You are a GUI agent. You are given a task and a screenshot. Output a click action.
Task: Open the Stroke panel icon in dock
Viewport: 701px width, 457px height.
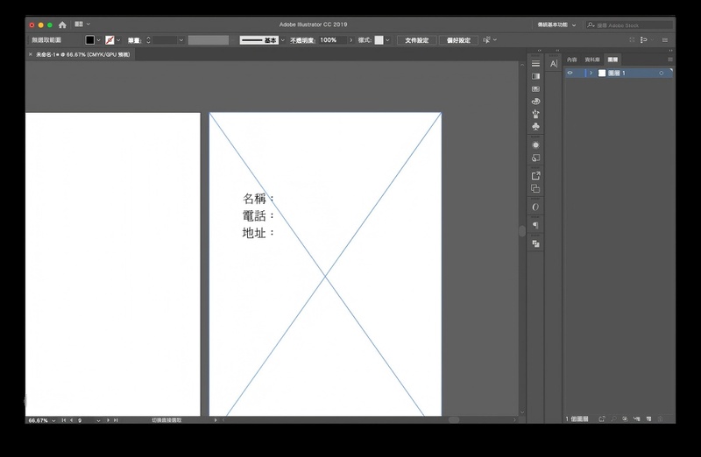click(x=535, y=63)
